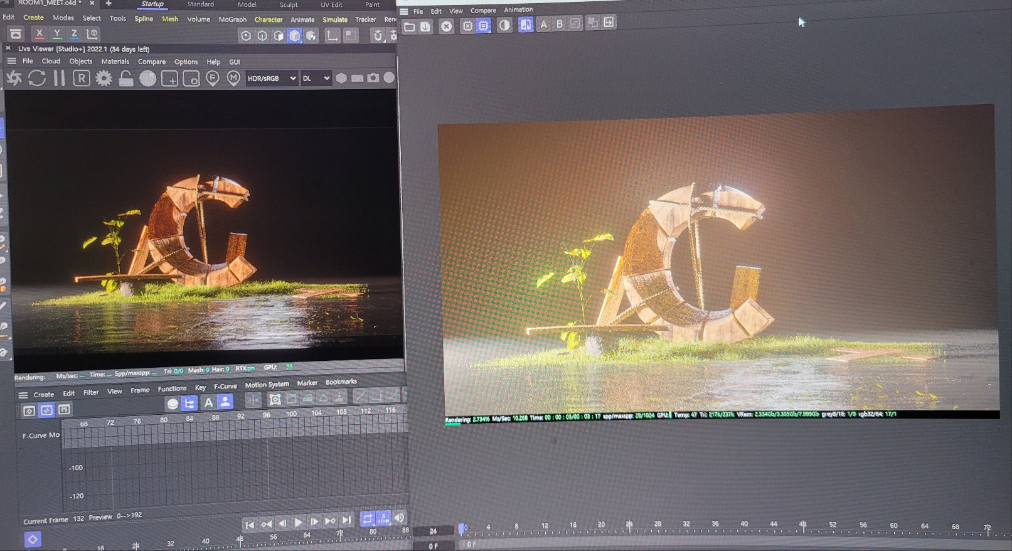
Task: Open the HDR/sRGB color space dropdown
Action: tap(271, 78)
